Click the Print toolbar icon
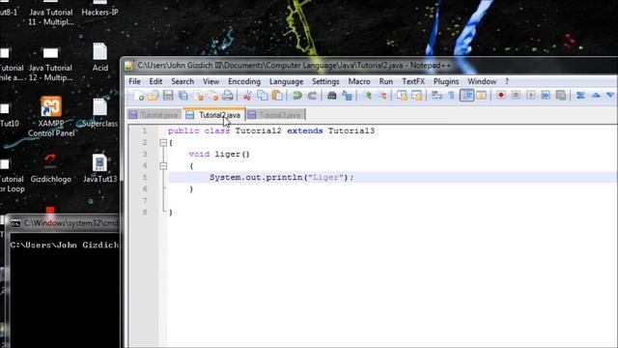This screenshot has height=348, width=618. [x=228, y=96]
